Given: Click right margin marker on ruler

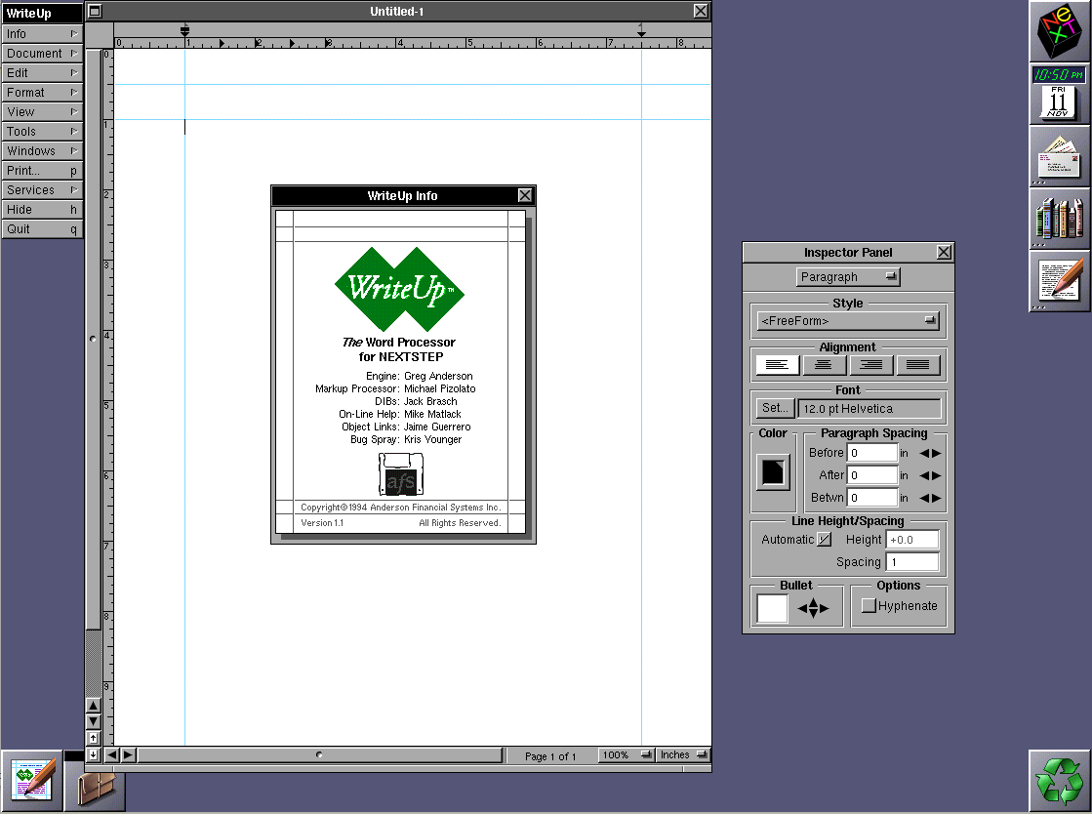Looking at the screenshot, I should point(641,30).
